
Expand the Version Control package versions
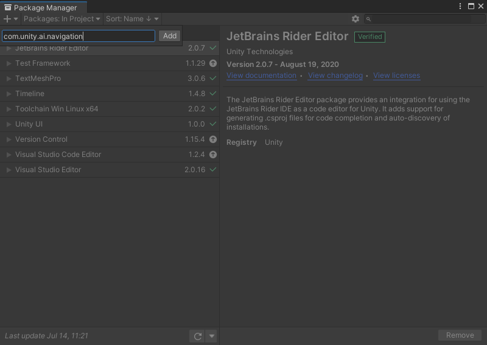tap(9, 139)
